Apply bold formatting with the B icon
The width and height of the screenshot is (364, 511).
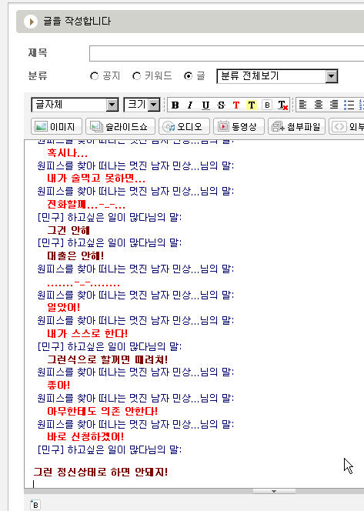pos(175,105)
